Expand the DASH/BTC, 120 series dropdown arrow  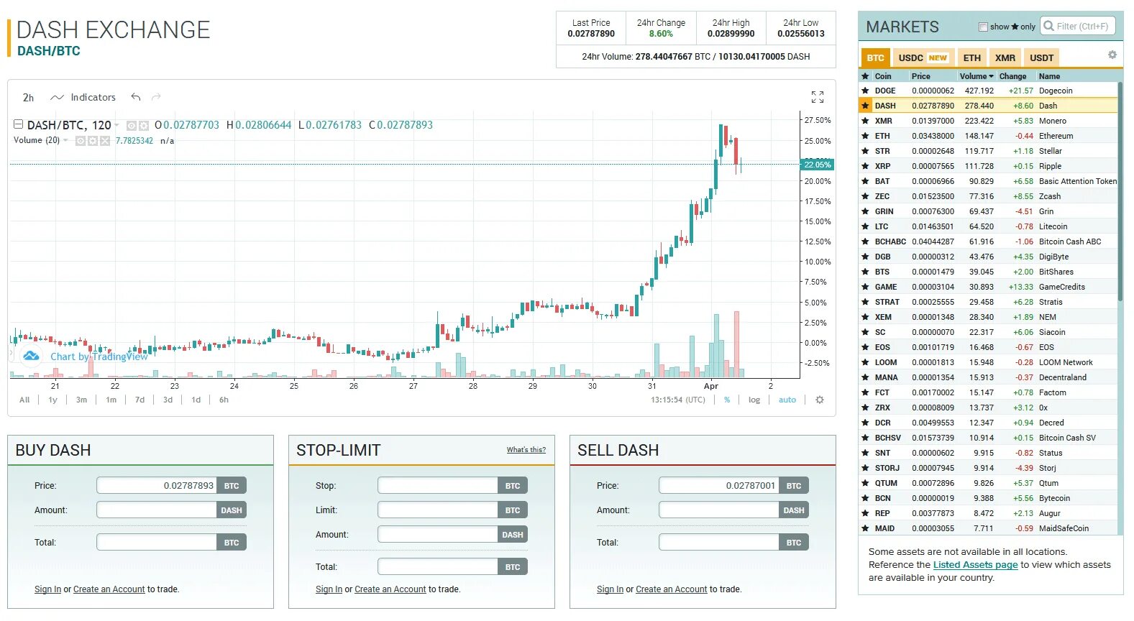click(116, 125)
